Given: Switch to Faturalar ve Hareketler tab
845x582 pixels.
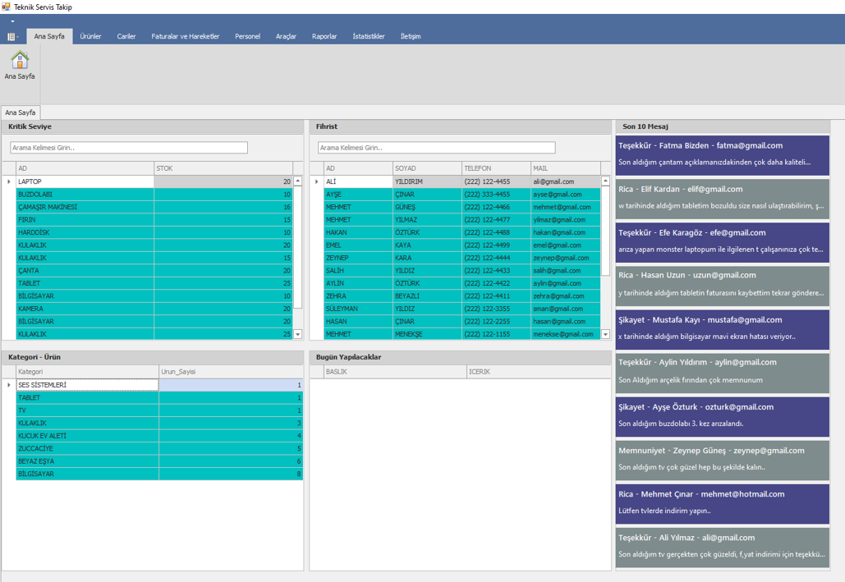Looking at the screenshot, I should (x=185, y=37).
